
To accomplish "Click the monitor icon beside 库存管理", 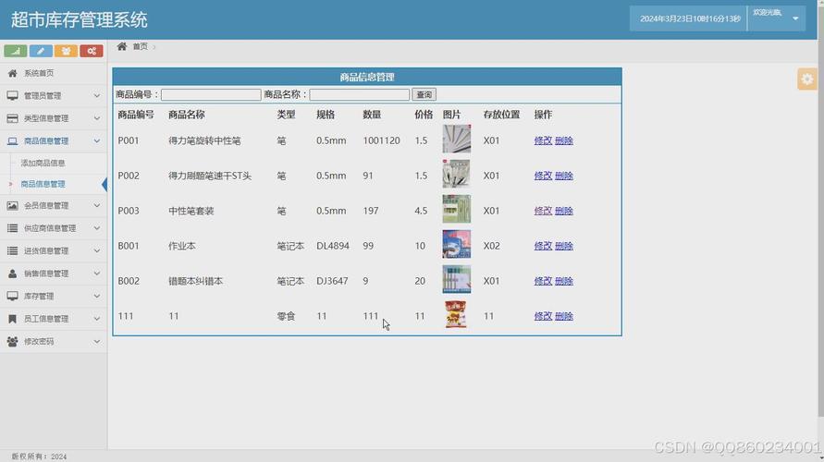I will click(13, 296).
